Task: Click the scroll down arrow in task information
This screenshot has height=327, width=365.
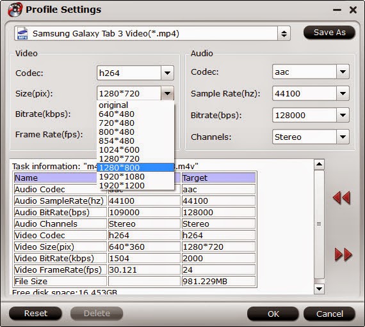Action: coord(319,289)
